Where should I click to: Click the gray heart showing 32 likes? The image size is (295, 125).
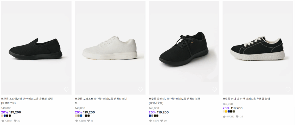click(x=14, y=121)
